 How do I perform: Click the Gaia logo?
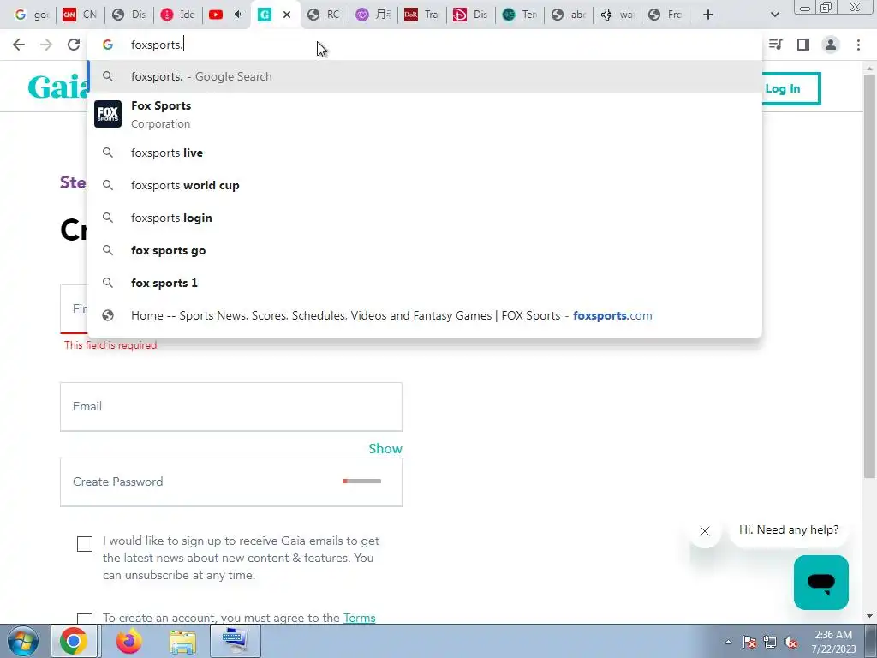coord(59,87)
